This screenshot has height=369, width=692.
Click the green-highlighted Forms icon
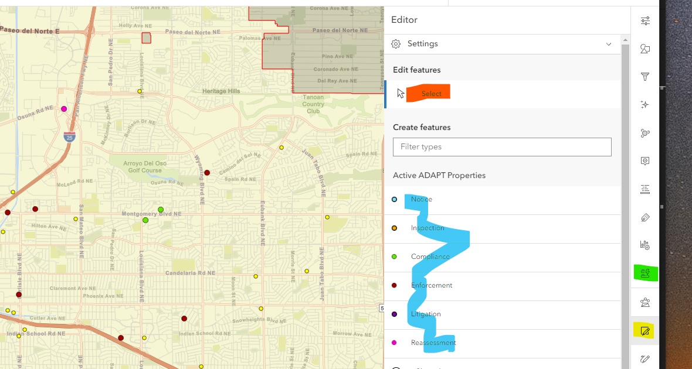[x=645, y=273]
